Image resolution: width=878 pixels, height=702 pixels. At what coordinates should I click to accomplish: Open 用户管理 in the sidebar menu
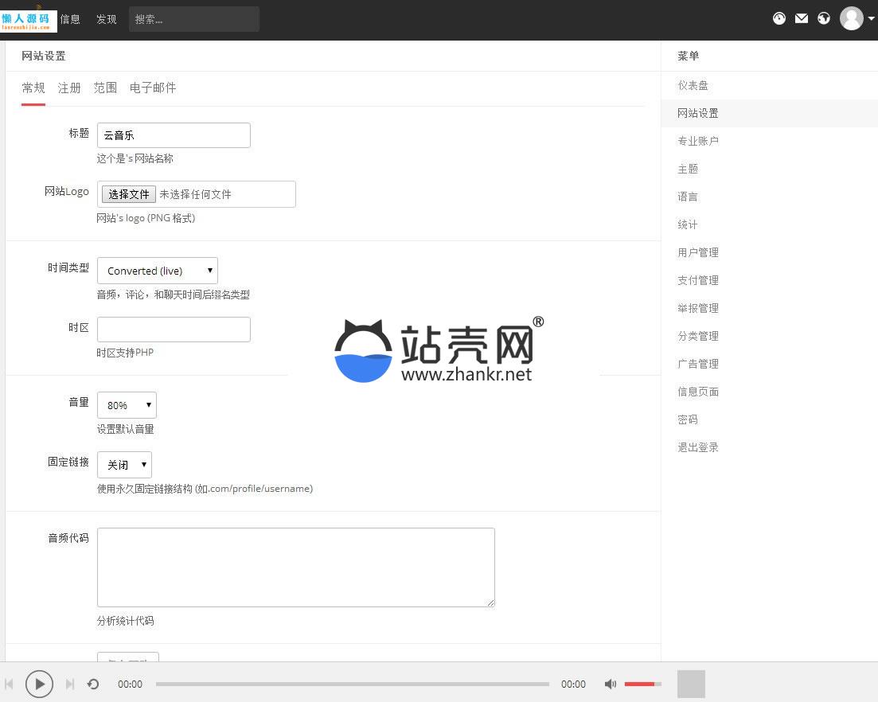coord(698,252)
